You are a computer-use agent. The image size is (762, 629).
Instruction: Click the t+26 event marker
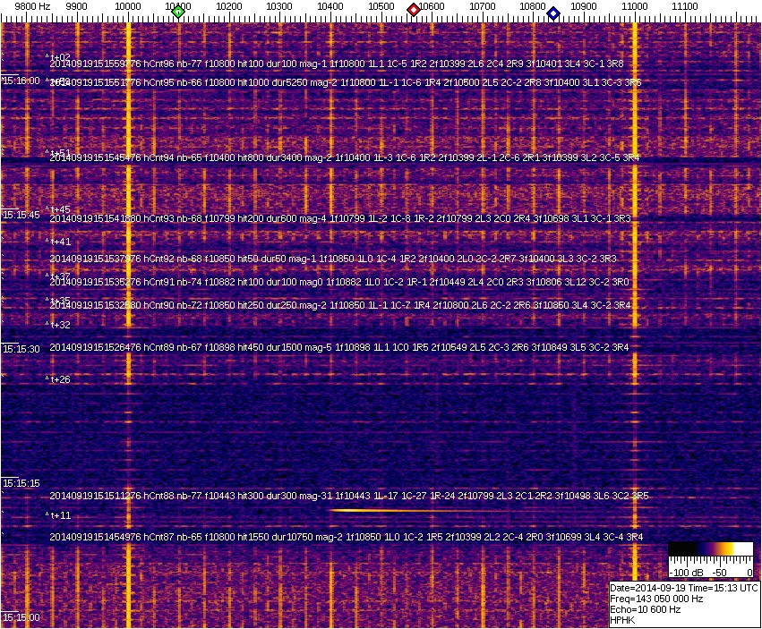[x=59, y=380]
